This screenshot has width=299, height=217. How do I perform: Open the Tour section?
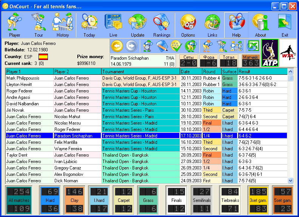[x=39, y=25]
